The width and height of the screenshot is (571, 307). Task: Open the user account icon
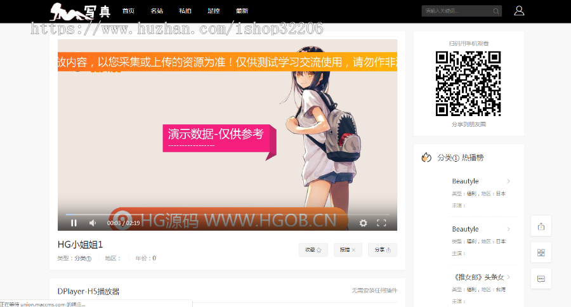click(x=519, y=11)
